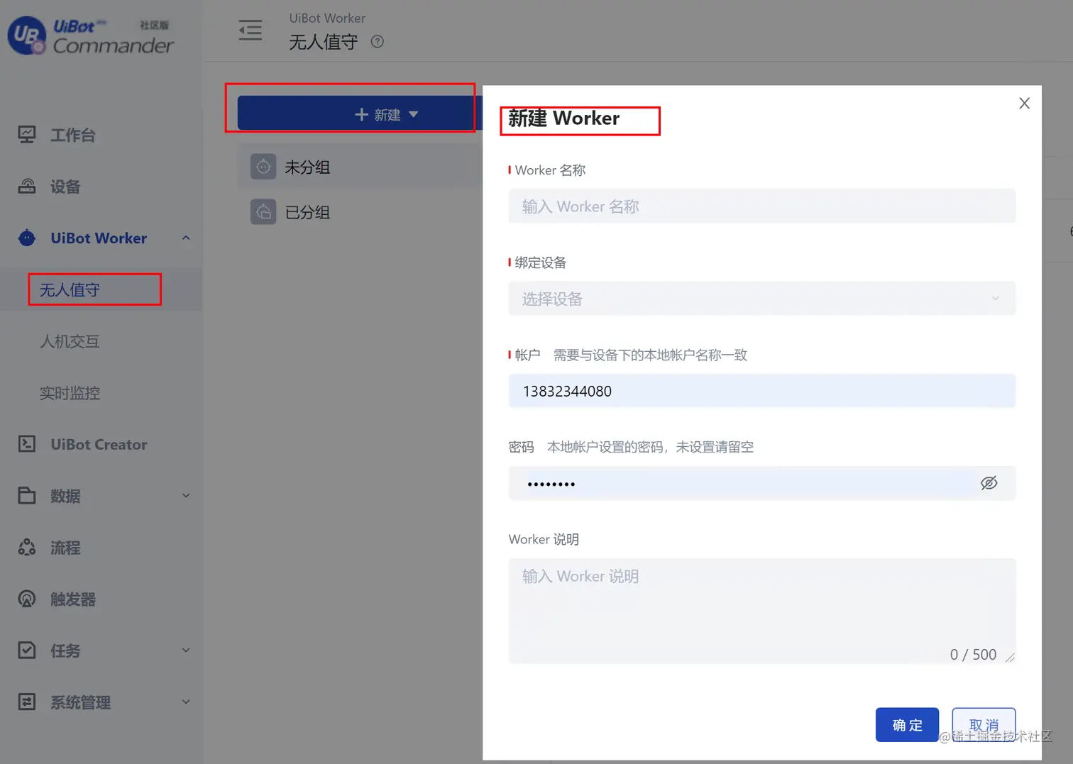Screen dimensions: 1073x764
Task: Click the textarea resize handle corner
Action: [x=1010, y=658]
